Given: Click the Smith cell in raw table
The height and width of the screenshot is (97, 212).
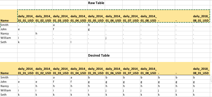Looking at the screenshot, I should (x=9, y=25).
